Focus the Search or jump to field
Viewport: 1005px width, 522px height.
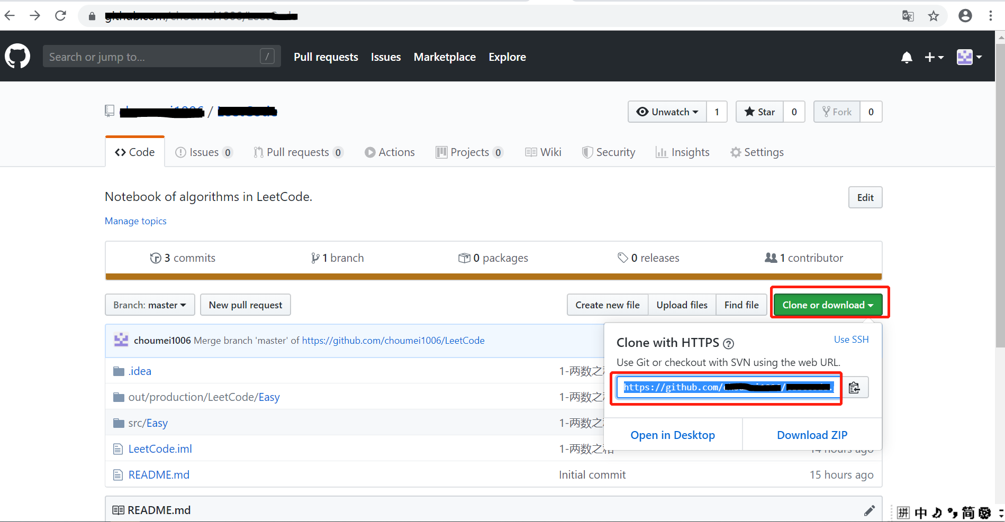pos(161,56)
